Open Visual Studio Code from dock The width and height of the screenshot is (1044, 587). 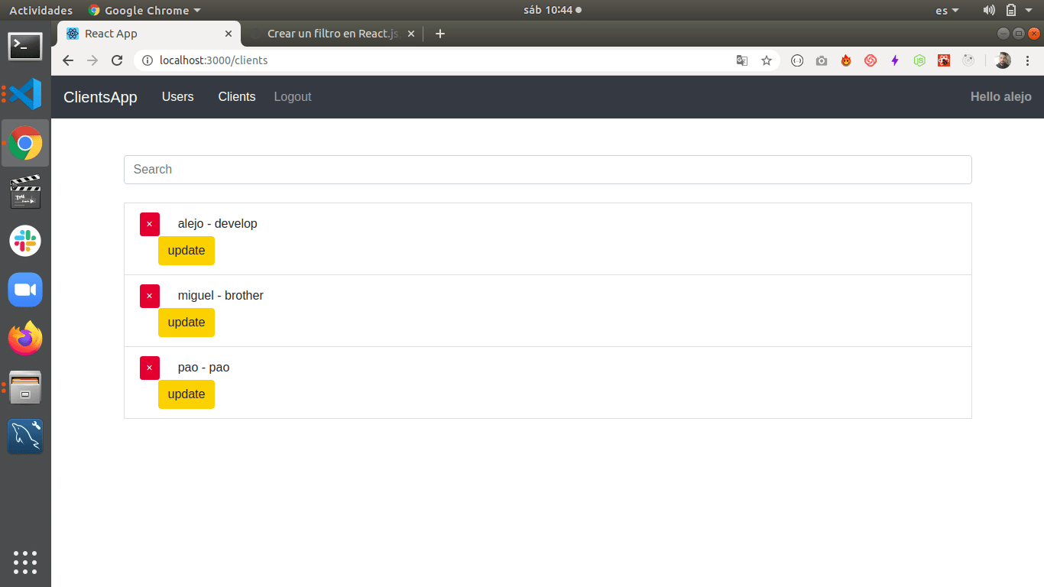[x=25, y=94]
